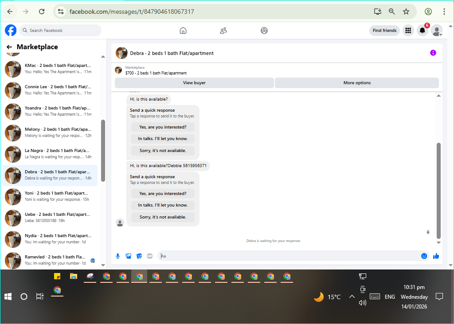
Task: Open the KMac conversation
Action: (x=50, y=69)
